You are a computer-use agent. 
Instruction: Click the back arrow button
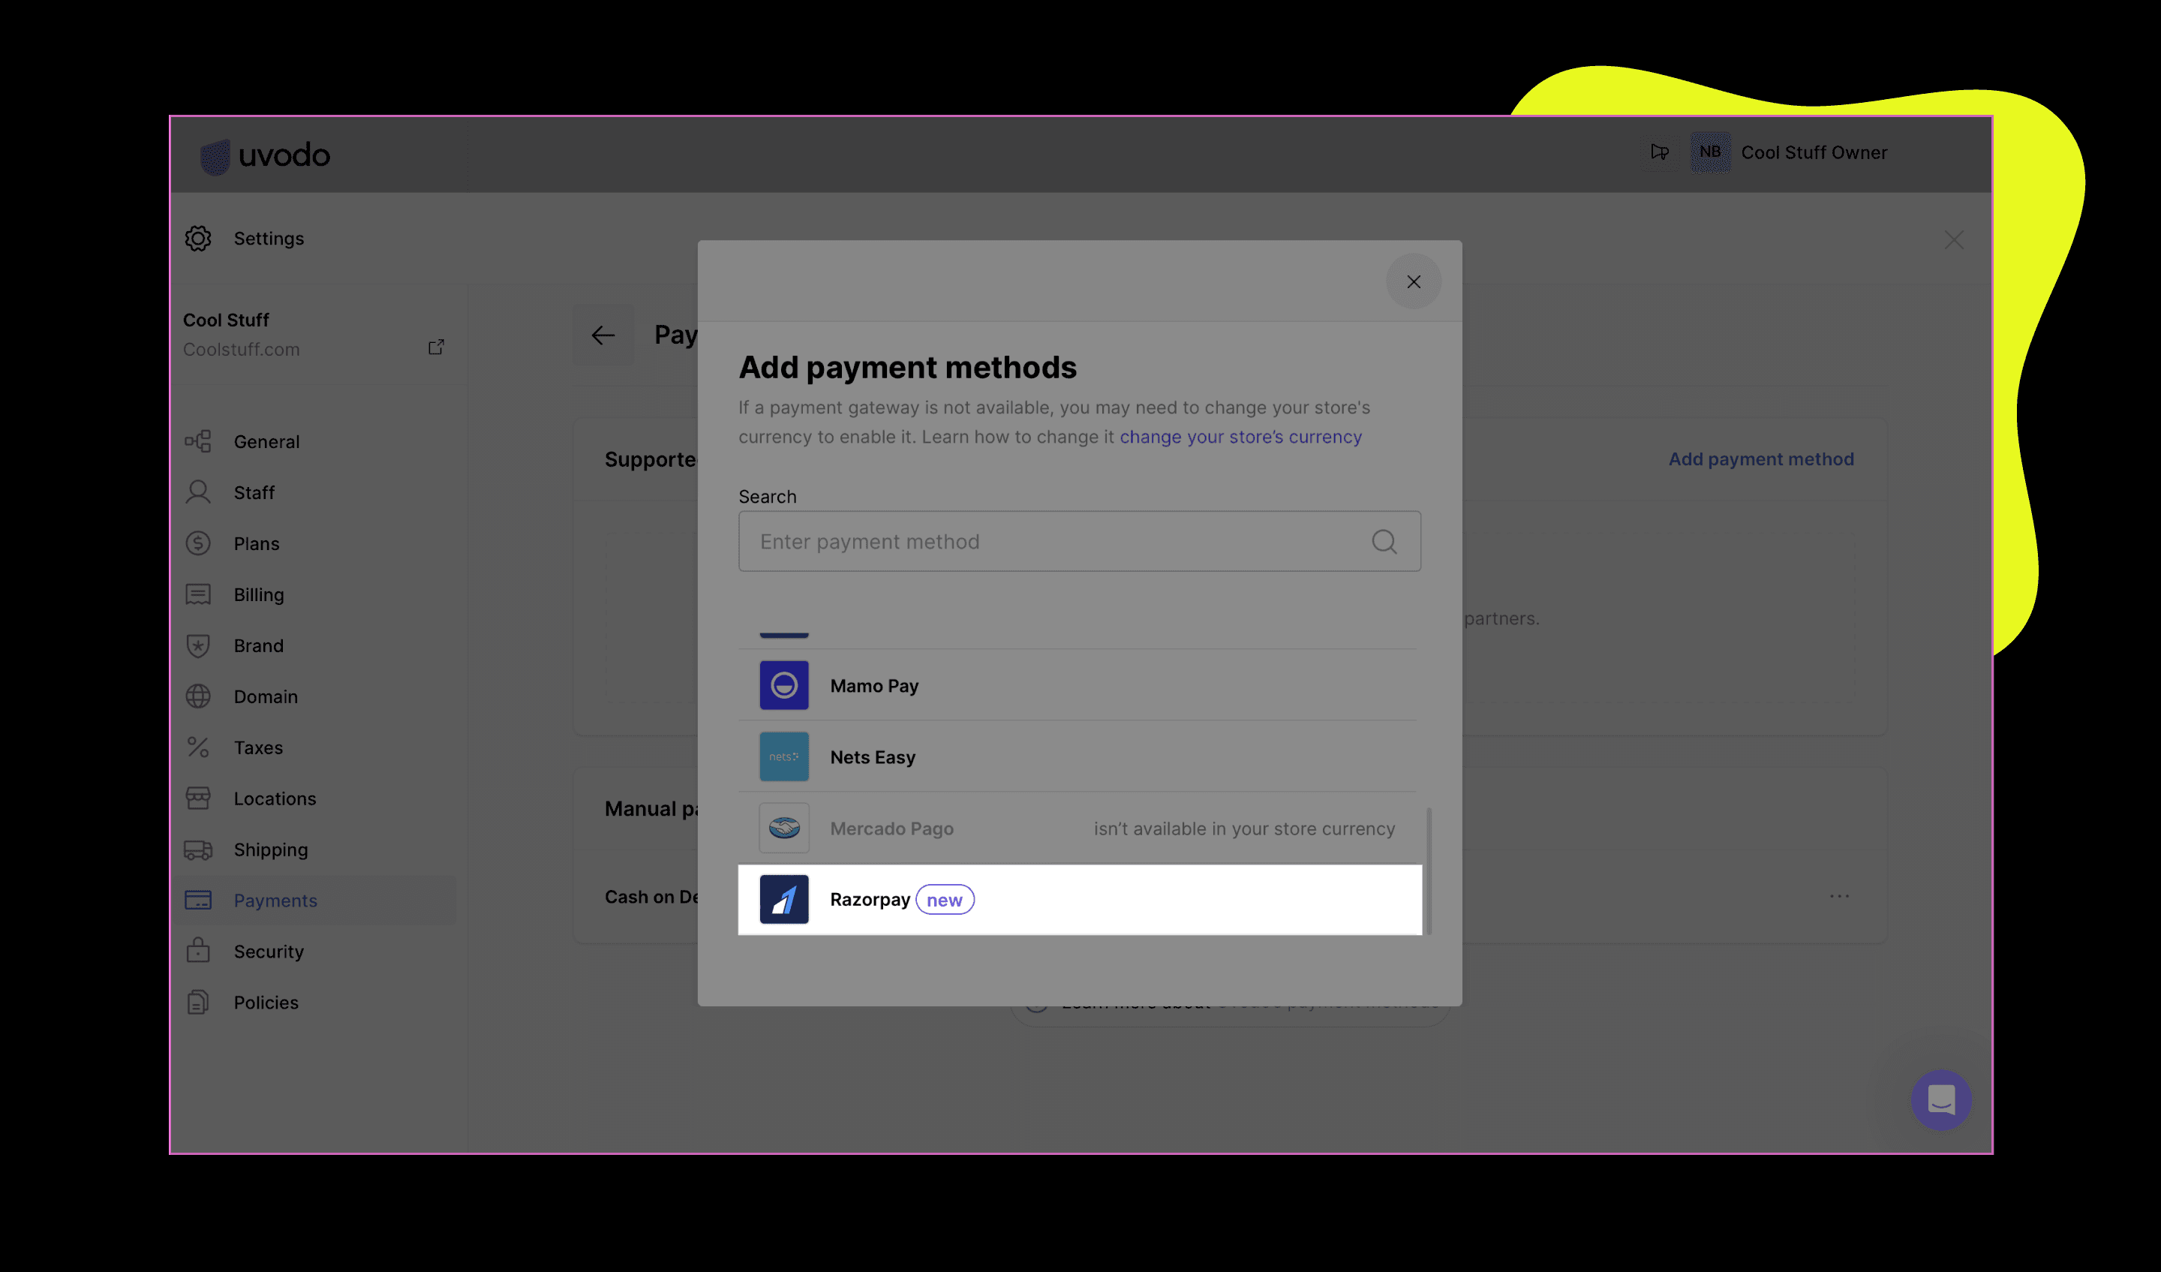pyautogui.click(x=603, y=335)
